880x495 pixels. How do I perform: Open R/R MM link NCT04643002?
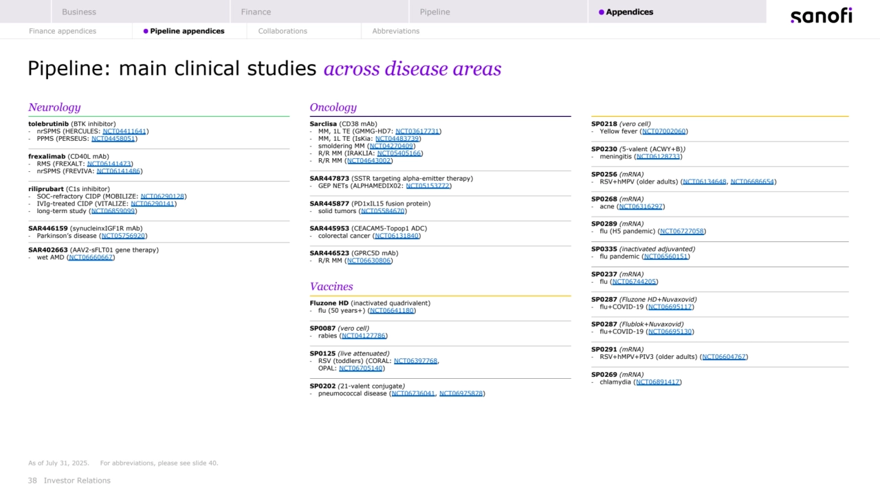(369, 161)
